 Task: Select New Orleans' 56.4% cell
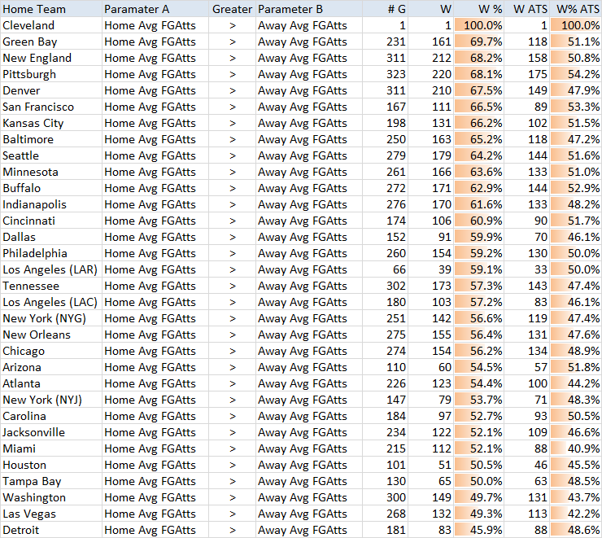point(478,335)
